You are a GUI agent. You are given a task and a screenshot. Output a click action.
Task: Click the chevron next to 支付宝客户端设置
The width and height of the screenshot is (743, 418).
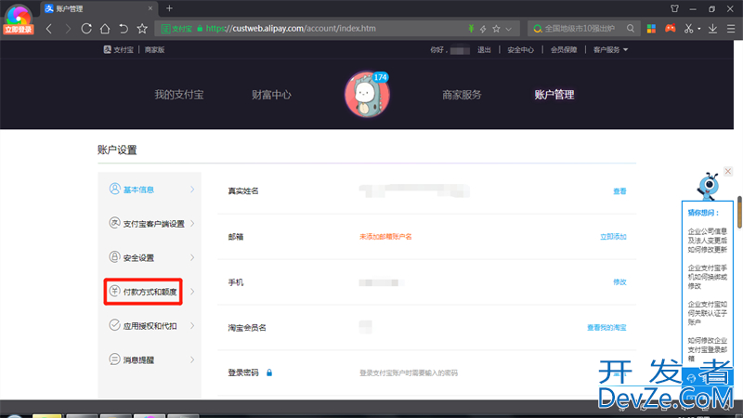tap(192, 224)
